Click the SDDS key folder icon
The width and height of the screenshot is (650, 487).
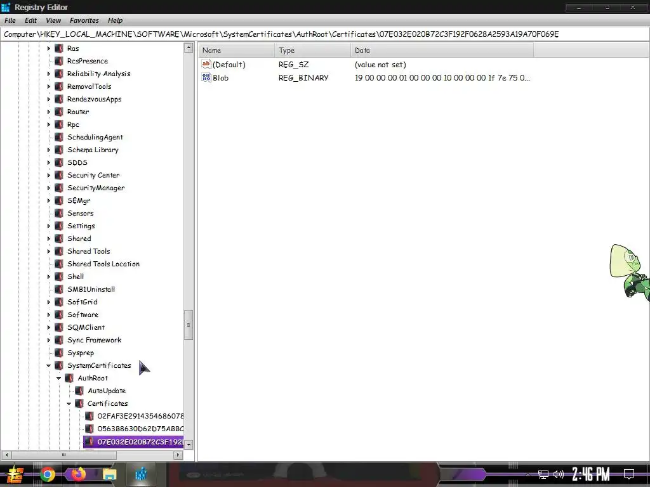pyautogui.click(x=59, y=162)
